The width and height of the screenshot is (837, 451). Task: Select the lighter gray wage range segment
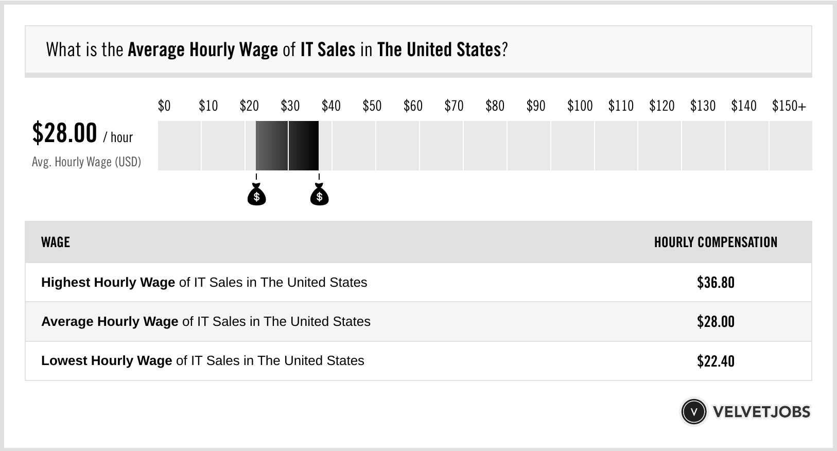coord(272,146)
